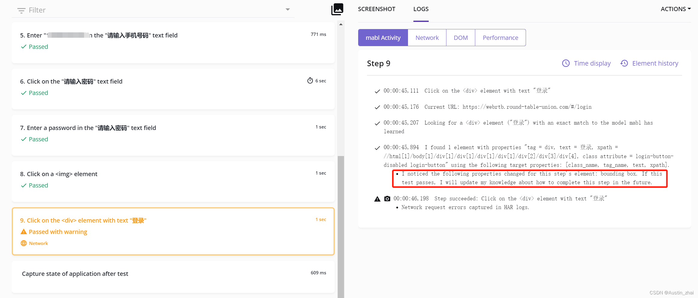Select the DOM tab
This screenshot has height=298, width=698.
461,38
